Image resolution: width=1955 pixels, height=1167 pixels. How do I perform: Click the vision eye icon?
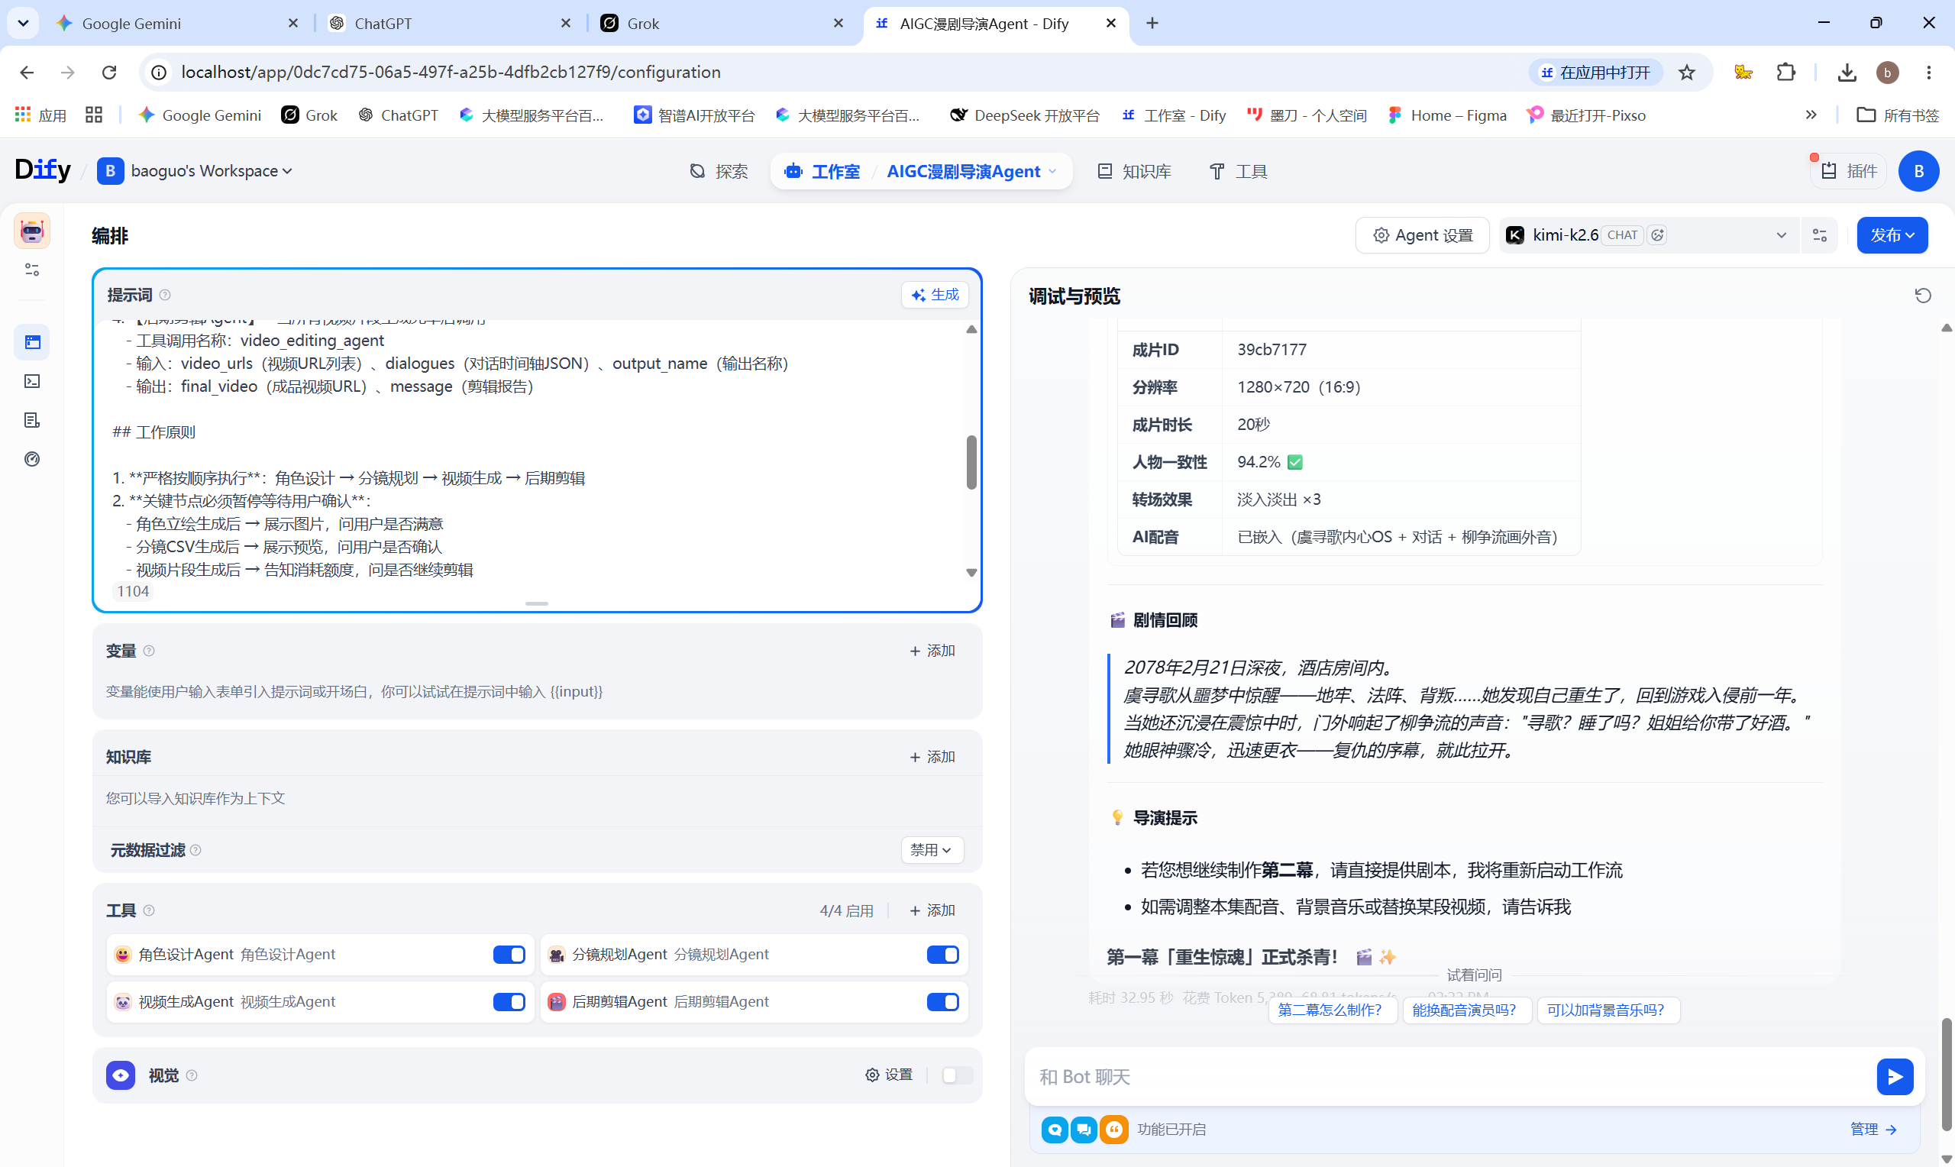[x=121, y=1075]
